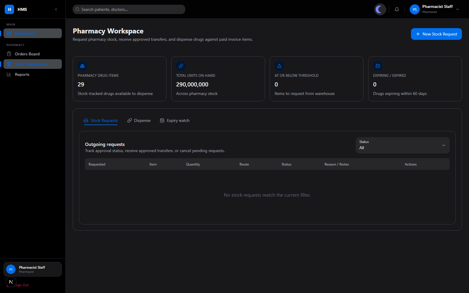Collapse the sidebar with the chevron
This screenshot has height=293, width=469.
click(x=56, y=9)
